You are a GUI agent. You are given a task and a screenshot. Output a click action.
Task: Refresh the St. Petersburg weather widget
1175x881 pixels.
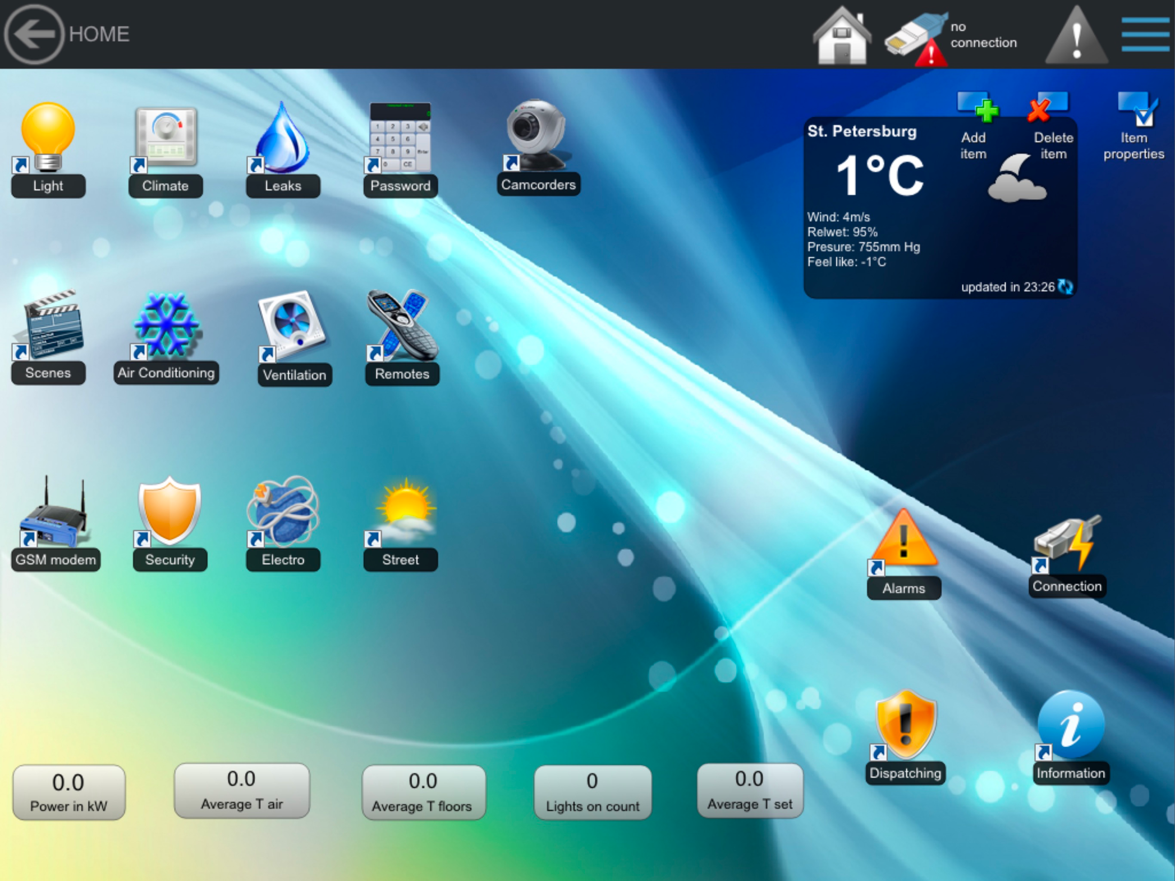click(x=1066, y=287)
